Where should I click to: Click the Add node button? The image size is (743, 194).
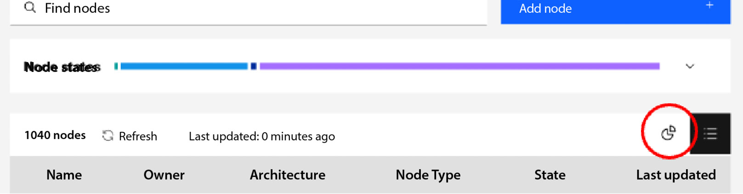coord(615,11)
